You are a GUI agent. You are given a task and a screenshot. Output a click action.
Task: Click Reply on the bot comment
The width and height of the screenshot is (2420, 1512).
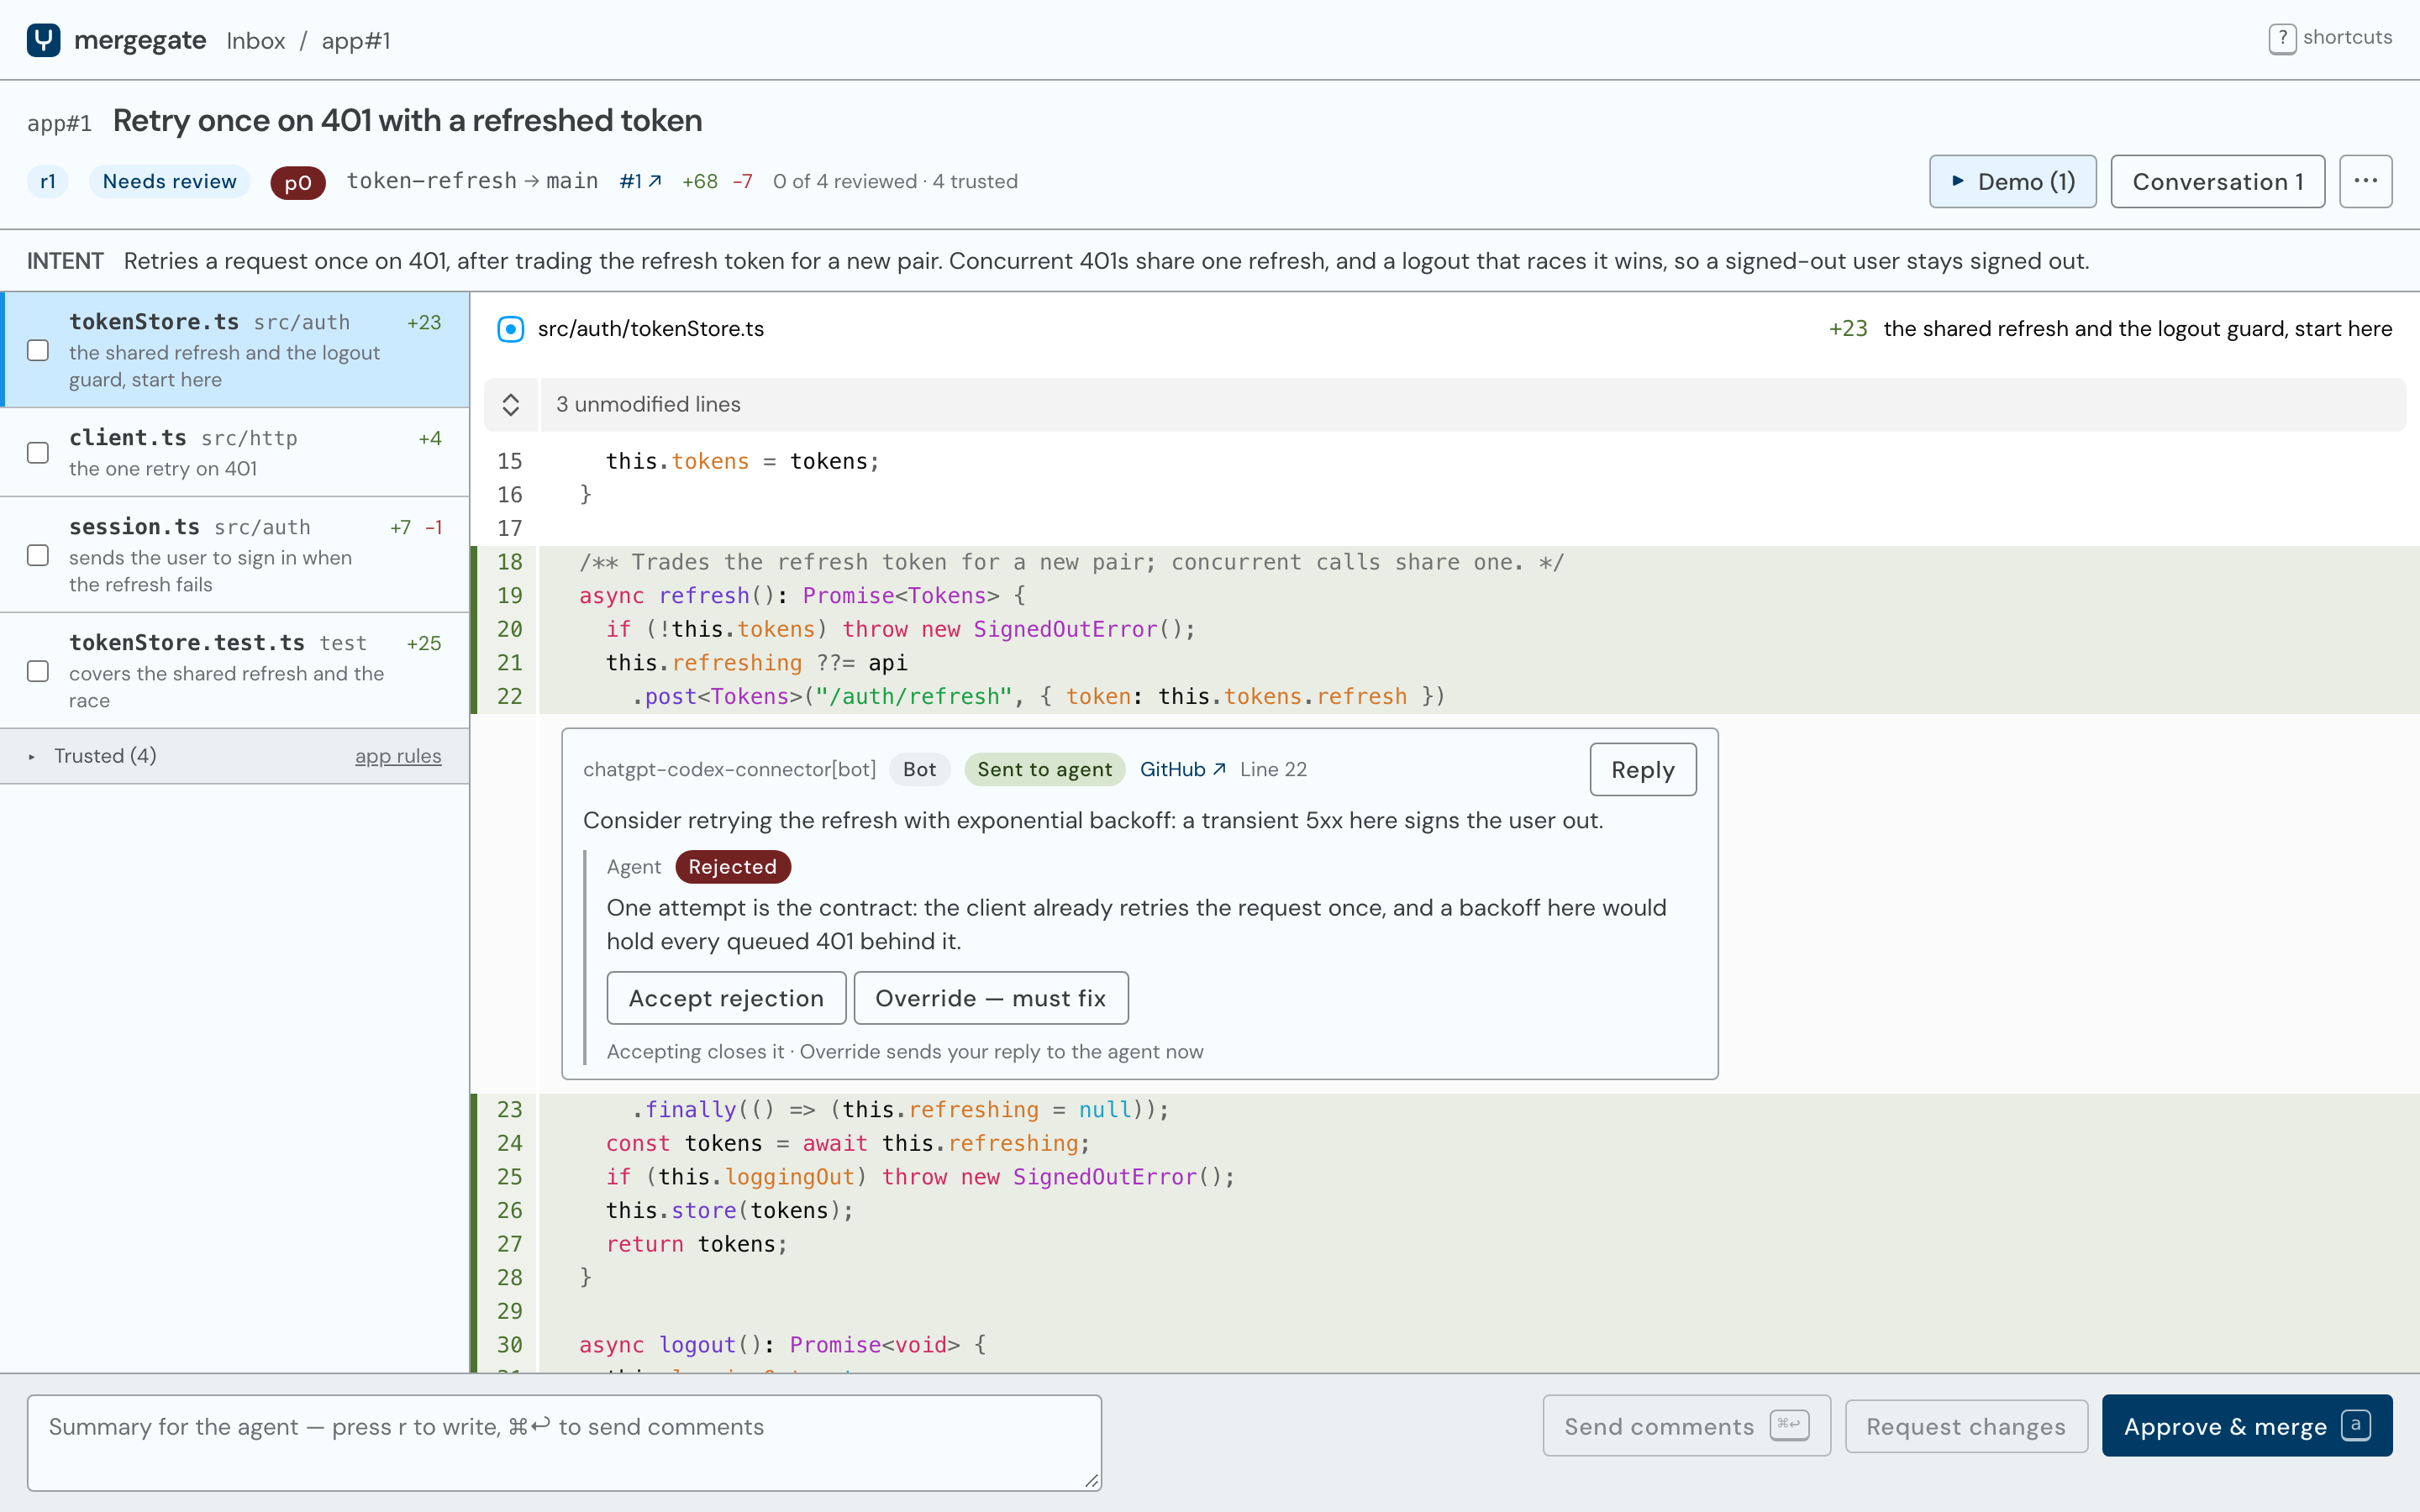[1642, 769]
